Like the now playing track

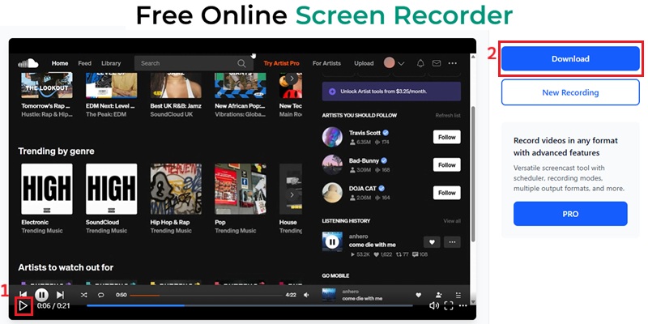tap(418, 295)
